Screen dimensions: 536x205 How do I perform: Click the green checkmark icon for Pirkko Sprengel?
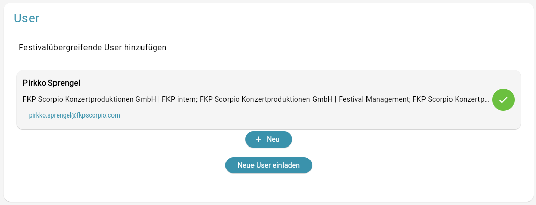pos(503,100)
